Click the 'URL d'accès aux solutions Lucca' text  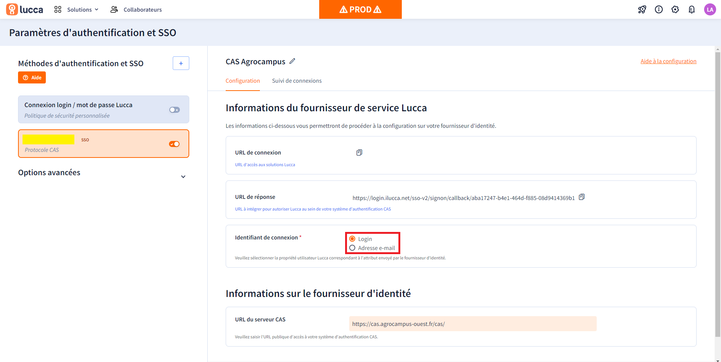coord(265,165)
